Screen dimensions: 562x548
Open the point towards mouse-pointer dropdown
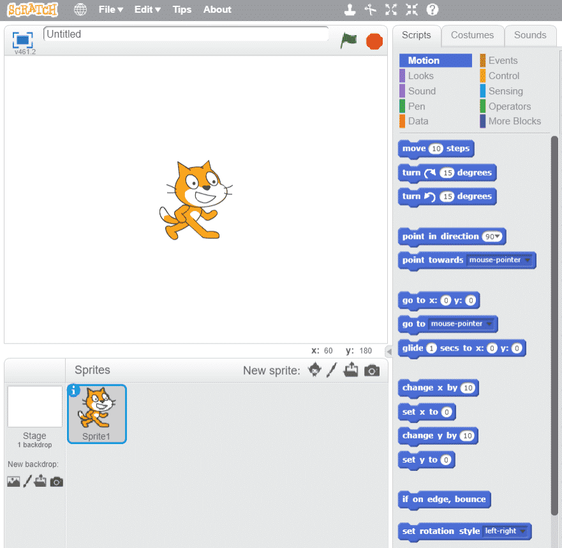coord(526,260)
